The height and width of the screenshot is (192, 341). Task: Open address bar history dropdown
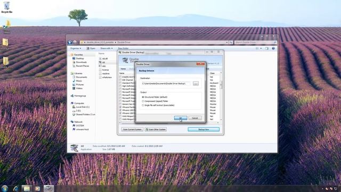click(x=227, y=42)
